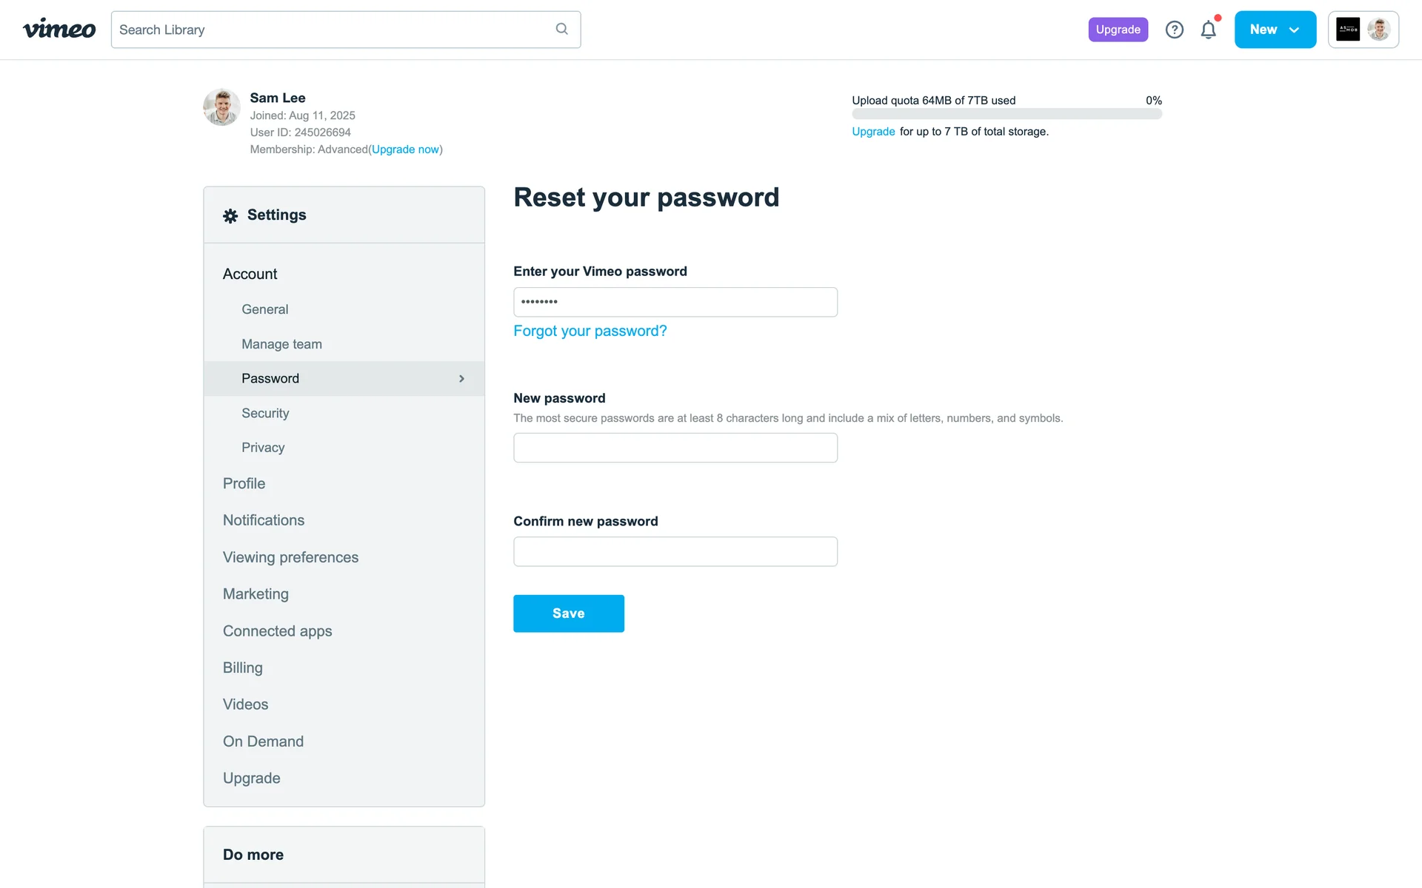This screenshot has width=1422, height=888.
Task: Click the upload quota progress bar
Action: pos(1007,114)
